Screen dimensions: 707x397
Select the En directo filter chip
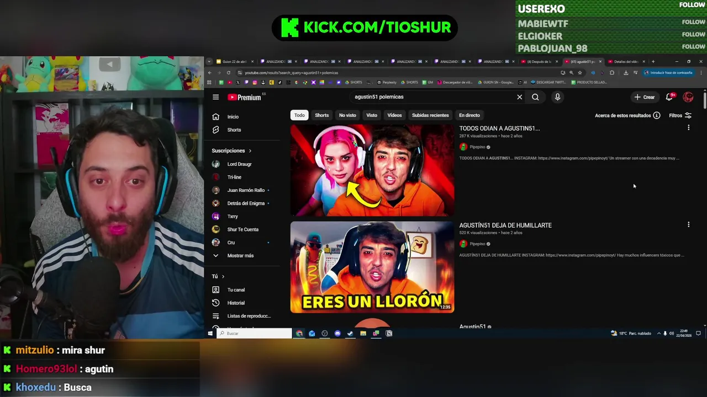point(469,115)
